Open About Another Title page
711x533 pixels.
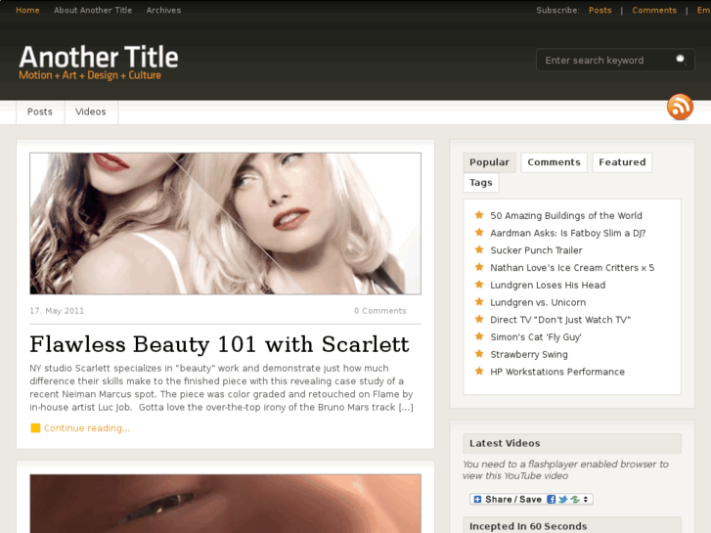(x=93, y=10)
